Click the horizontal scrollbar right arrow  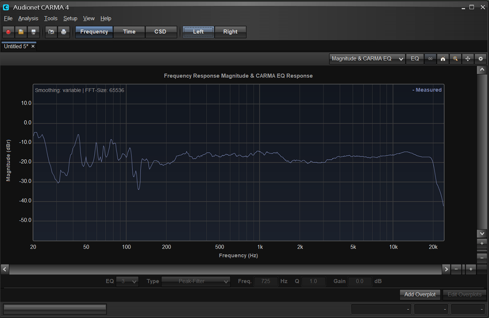[x=446, y=269]
